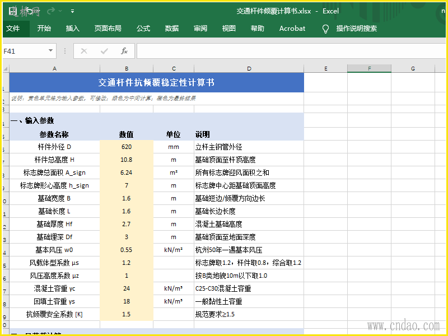Select the value cell 24 for 混凝土容重
The image size is (448, 336).
pyautogui.click(x=127, y=288)
